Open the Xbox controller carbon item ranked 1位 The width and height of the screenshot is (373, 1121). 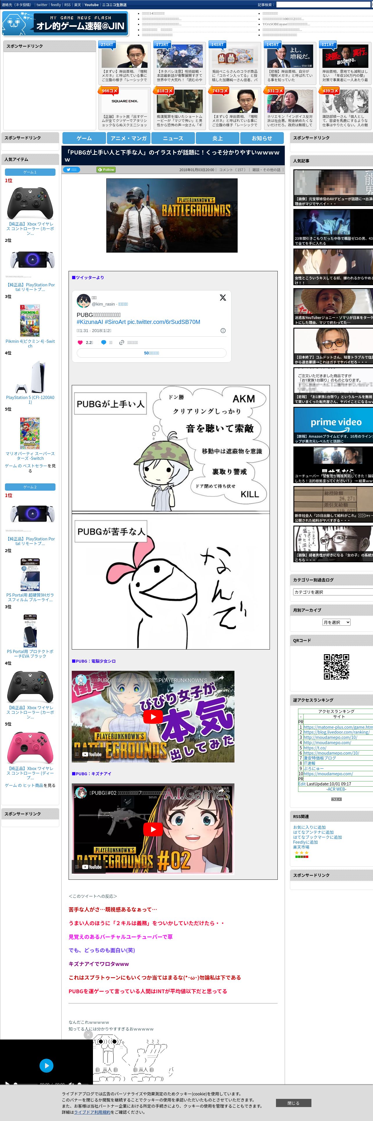pyautogui.click(x=30, y=203)
